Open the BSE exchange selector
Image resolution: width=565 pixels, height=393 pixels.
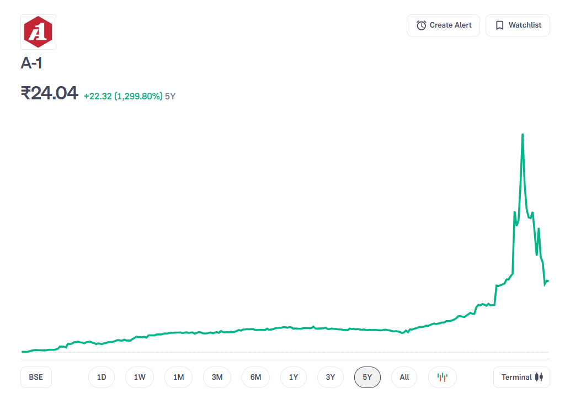36,378
